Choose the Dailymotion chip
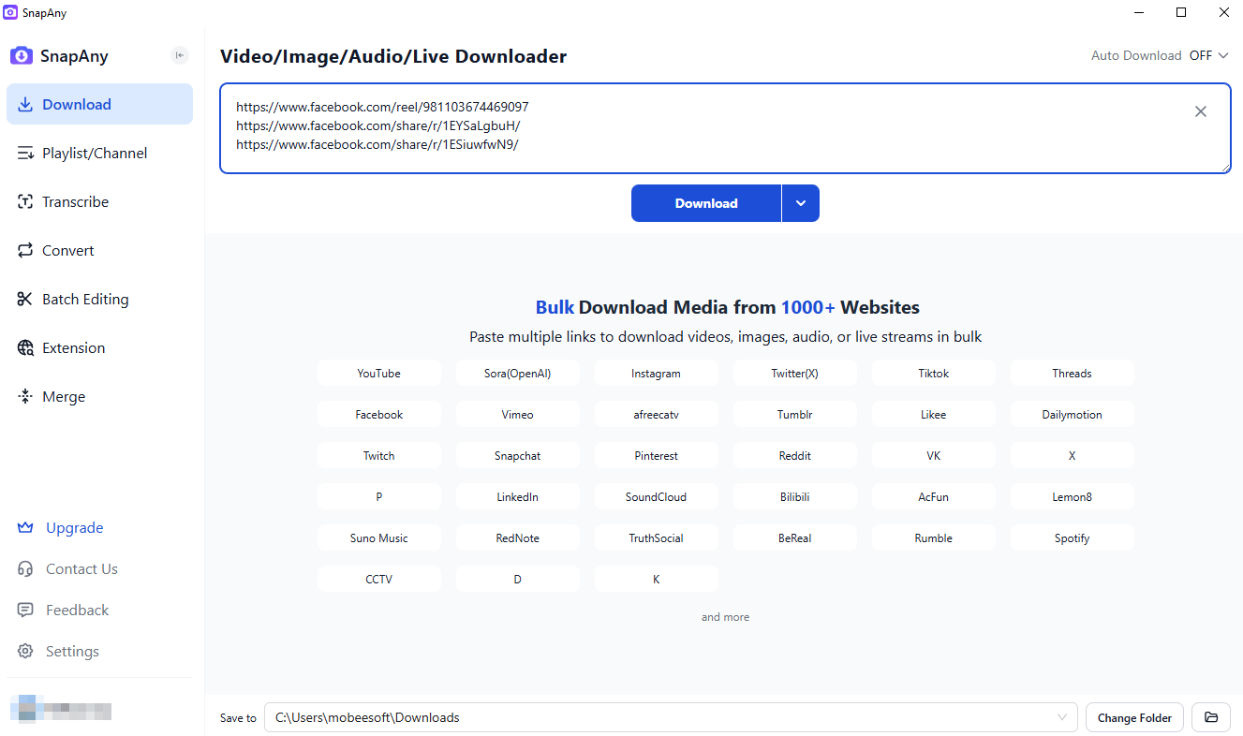Screen dimensions: 1243x736 [1072, 414]
